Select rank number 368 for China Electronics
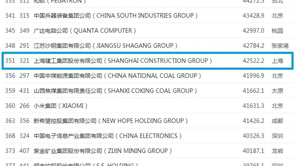The width and height of the screenshot is (296, 166). (x=10, y=136)
